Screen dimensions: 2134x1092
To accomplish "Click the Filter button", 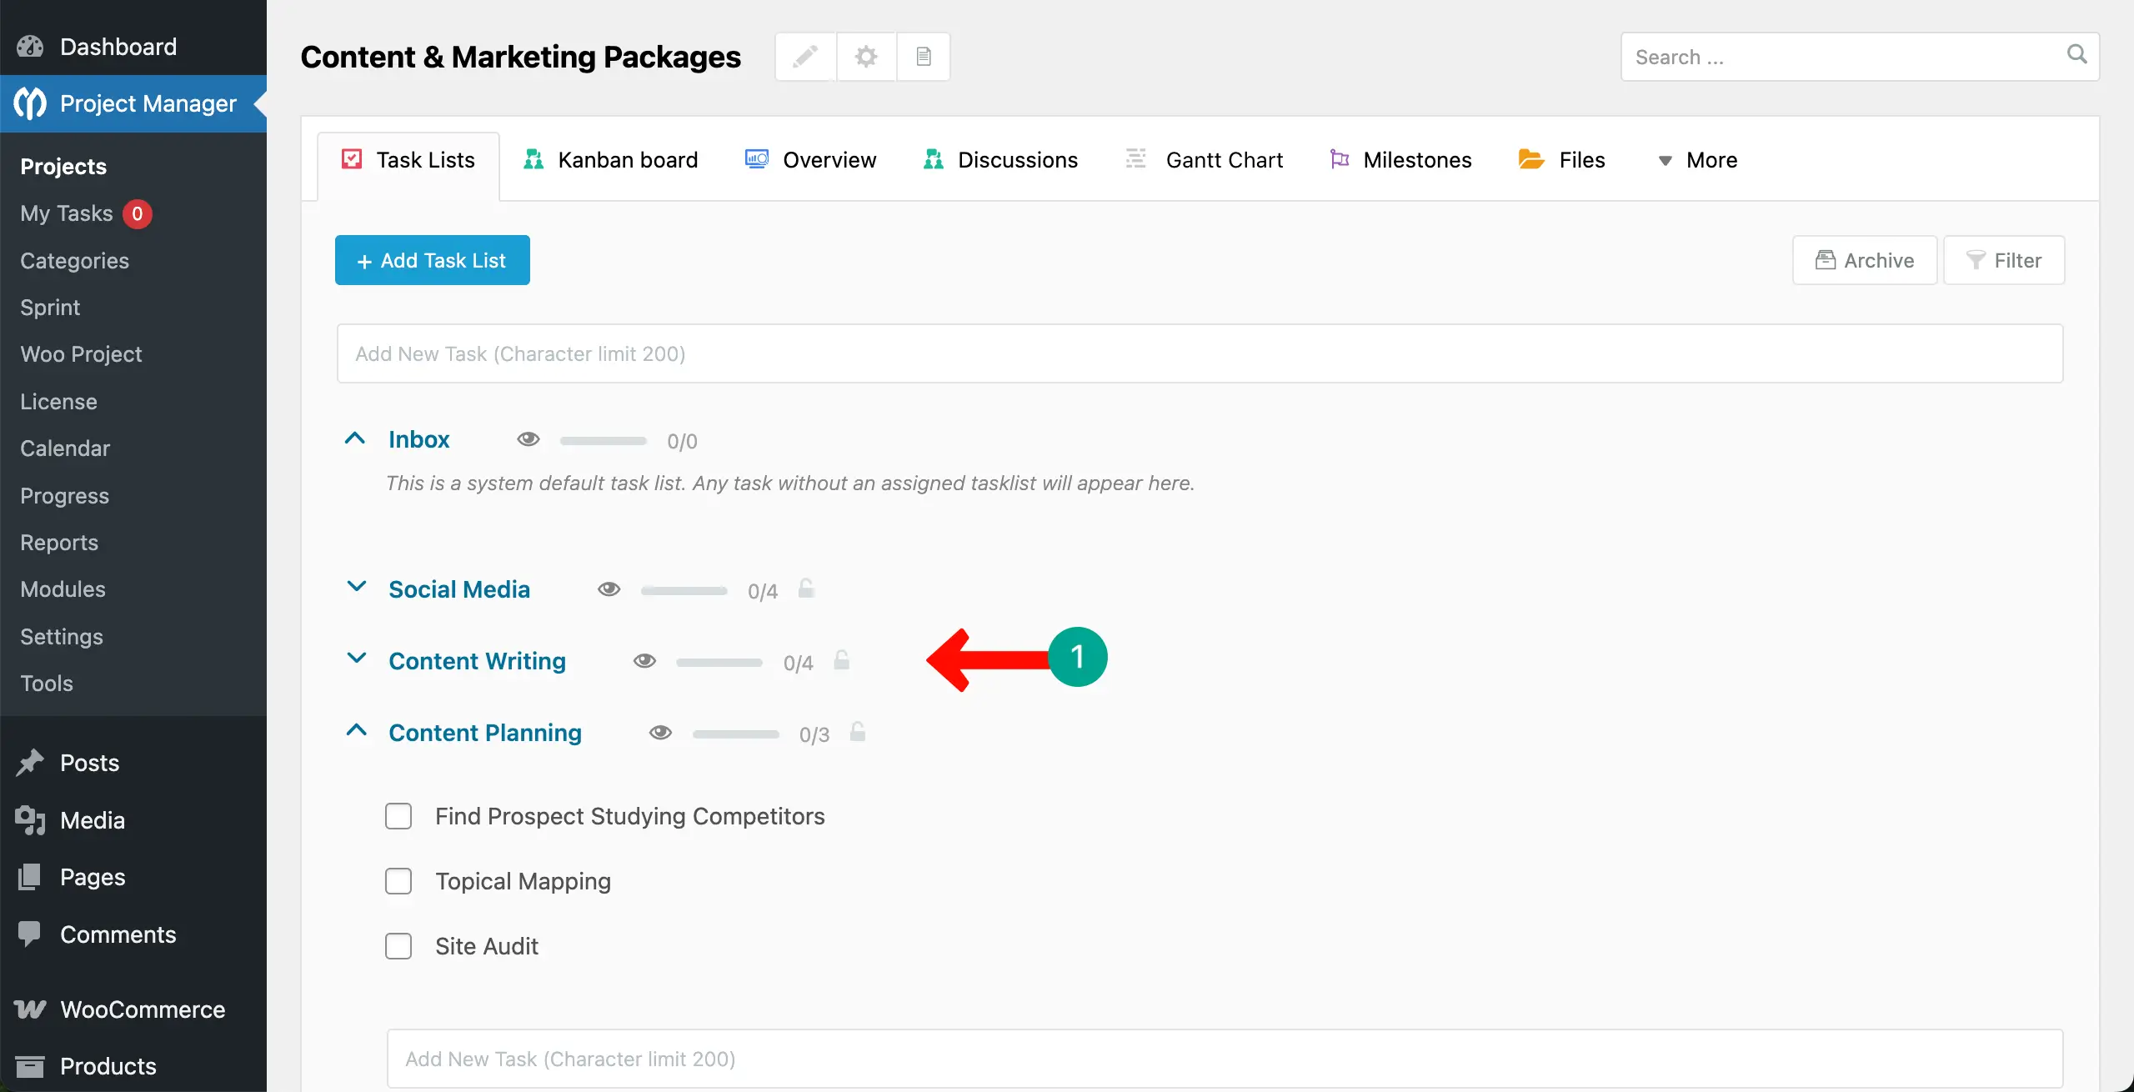I will 2004,260.
